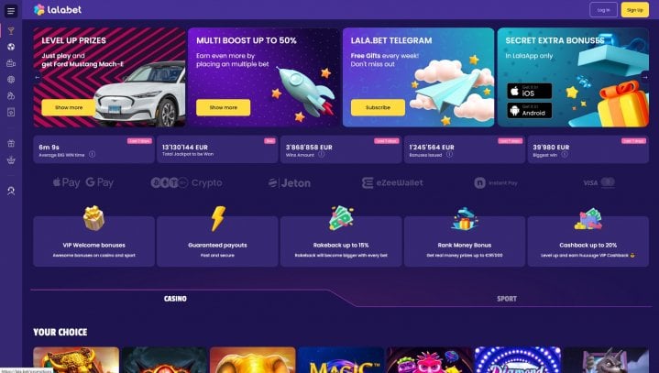This screenshot has height=373, width=659.
Task: Go to previous banner with left arrow
Action: coord(38,77)
